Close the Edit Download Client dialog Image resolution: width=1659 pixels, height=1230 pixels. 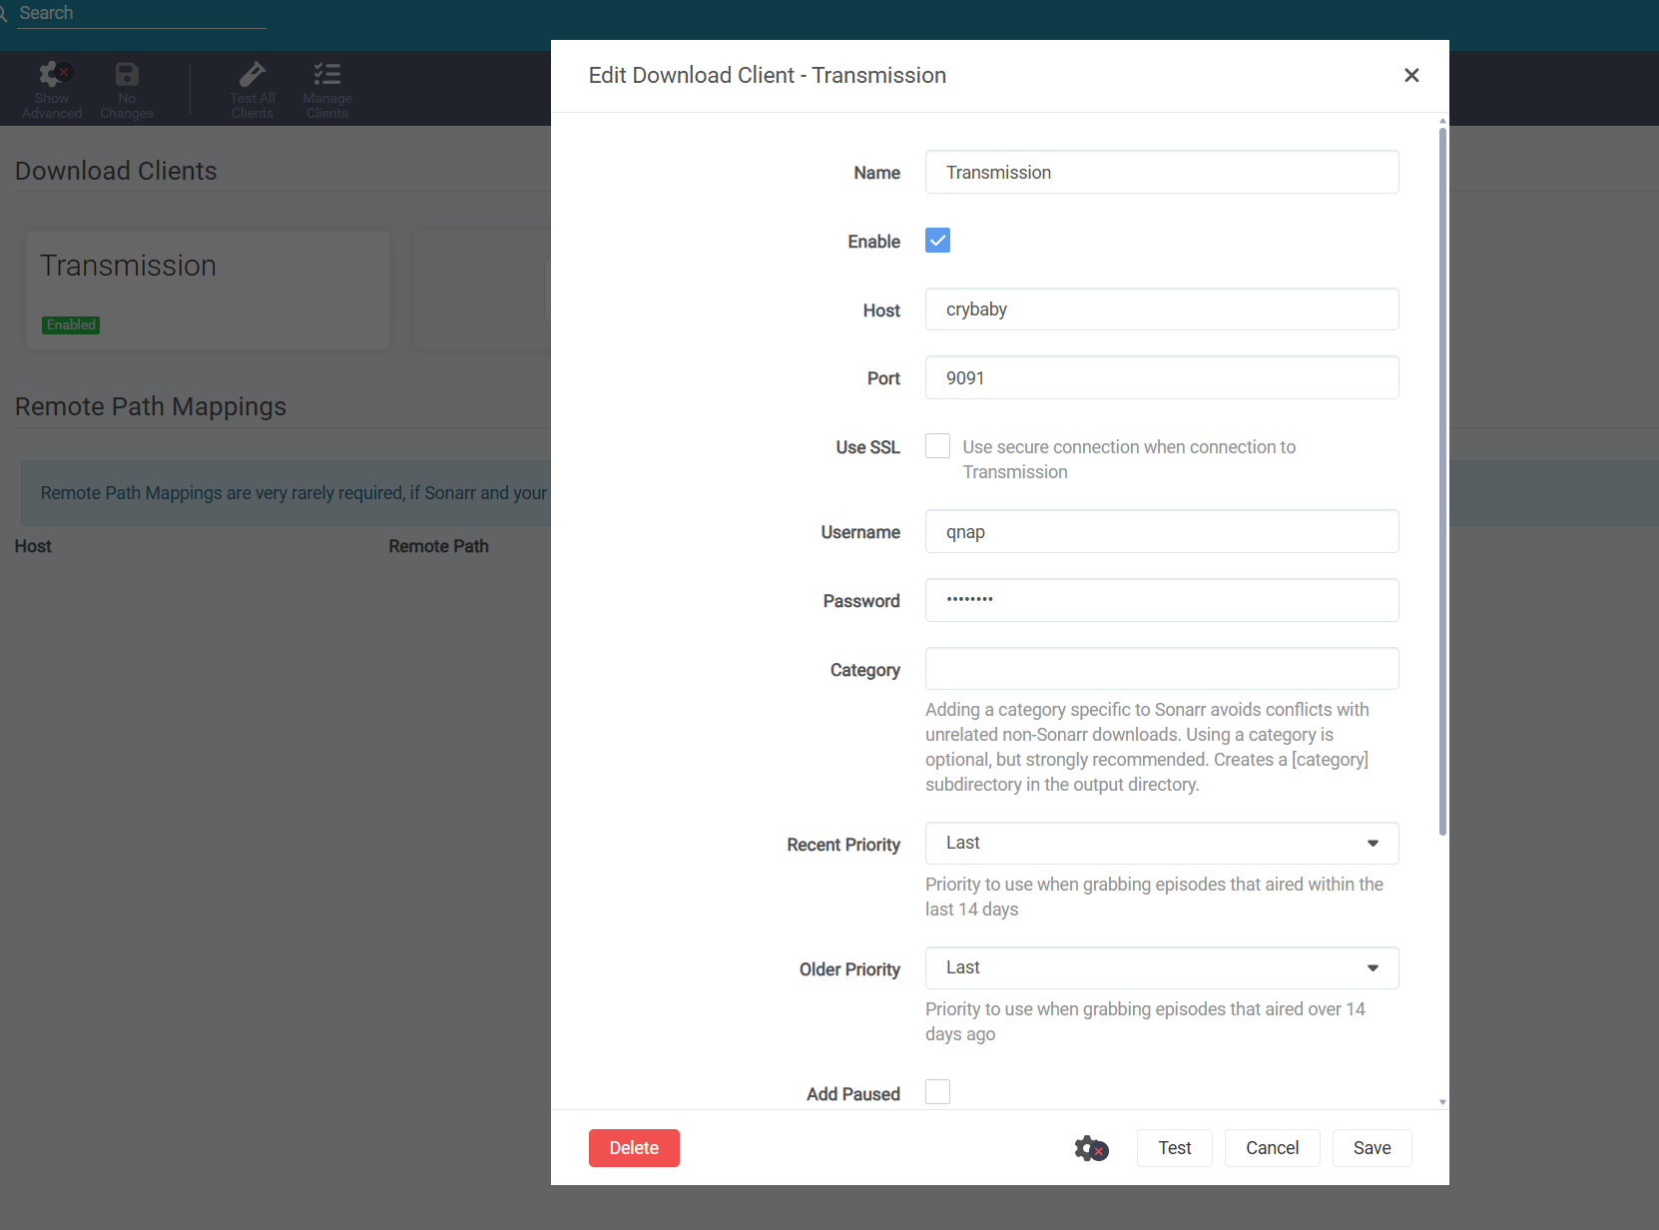1411,75
